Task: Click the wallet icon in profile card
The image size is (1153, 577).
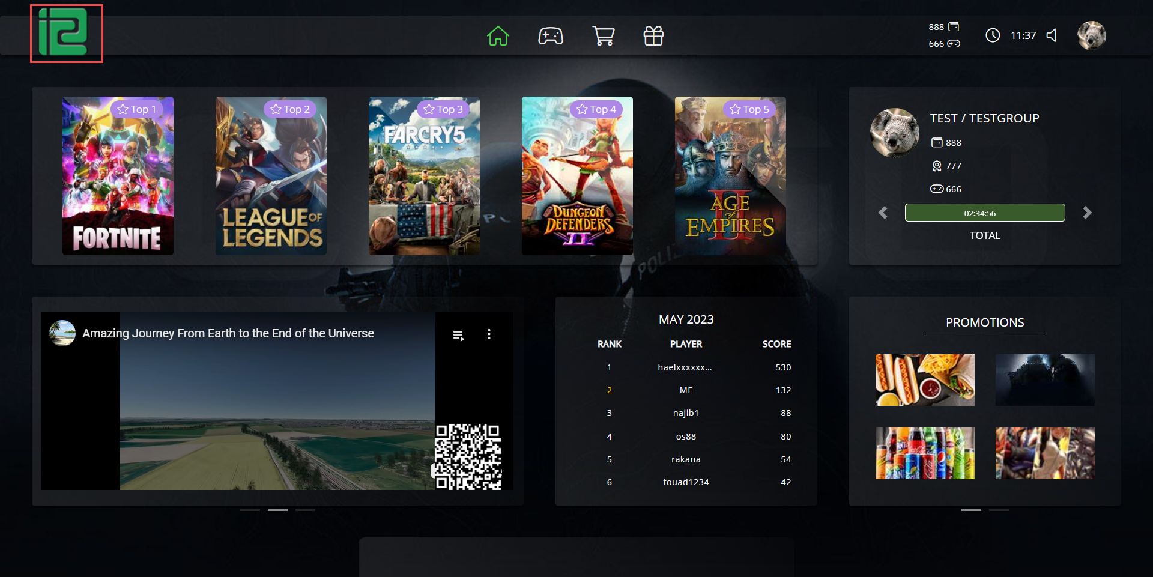Action: [x=937, y=142]
